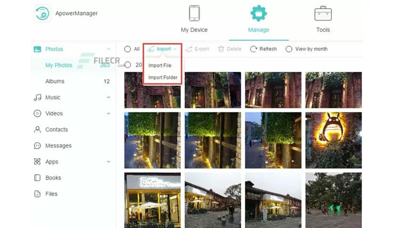
Task: Switch to the Tools tab label
Action: (x=323, y=30)
